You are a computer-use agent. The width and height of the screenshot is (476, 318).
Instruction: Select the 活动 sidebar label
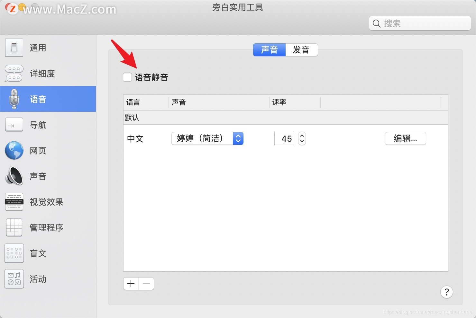point(38,279)
